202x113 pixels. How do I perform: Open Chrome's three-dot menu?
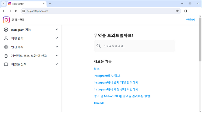pos(198,11)
